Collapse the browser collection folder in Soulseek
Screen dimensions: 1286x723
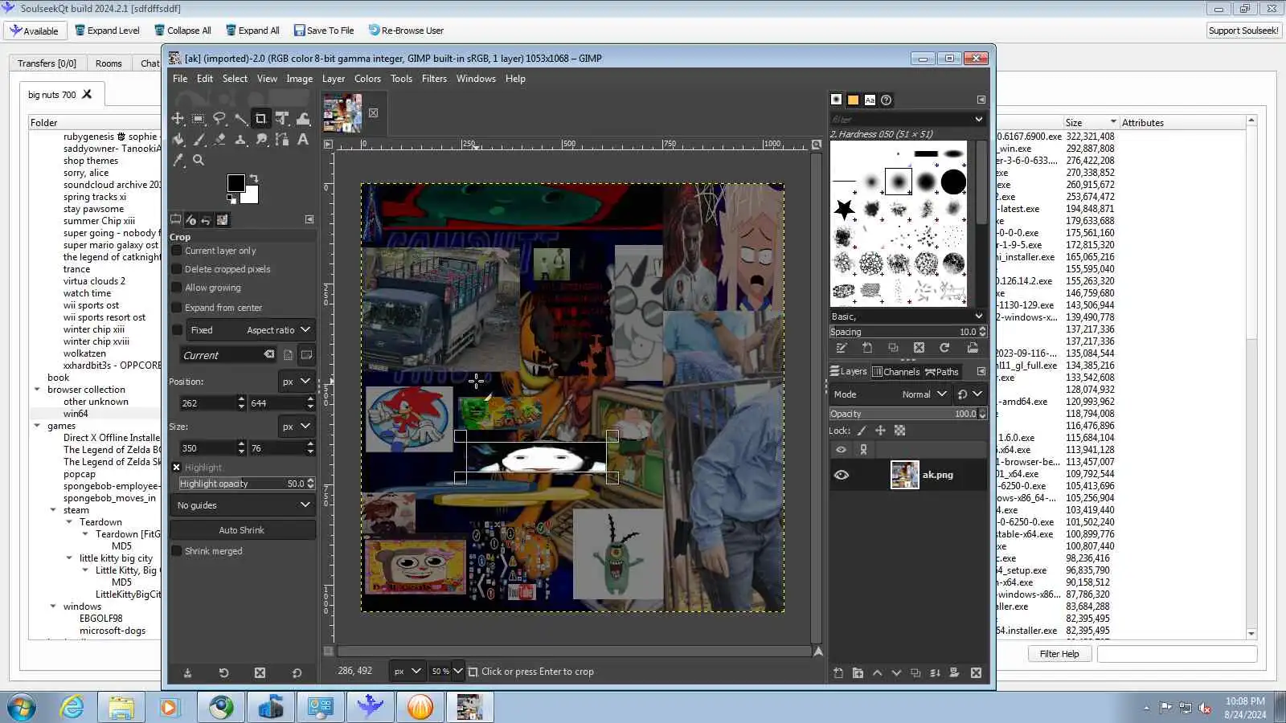[x=37, y=390]
